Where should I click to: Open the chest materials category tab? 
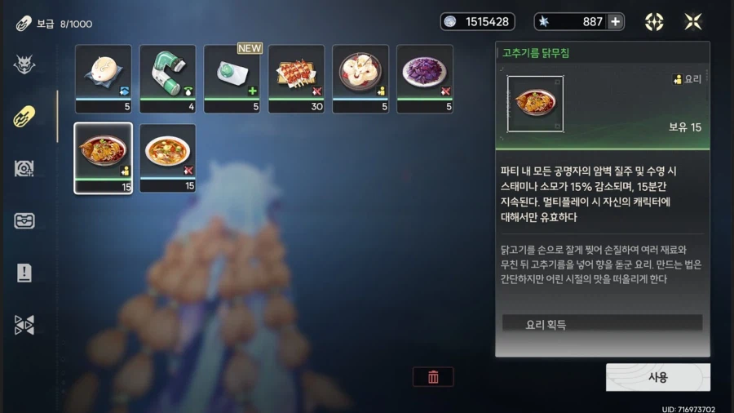pos(24,220)
